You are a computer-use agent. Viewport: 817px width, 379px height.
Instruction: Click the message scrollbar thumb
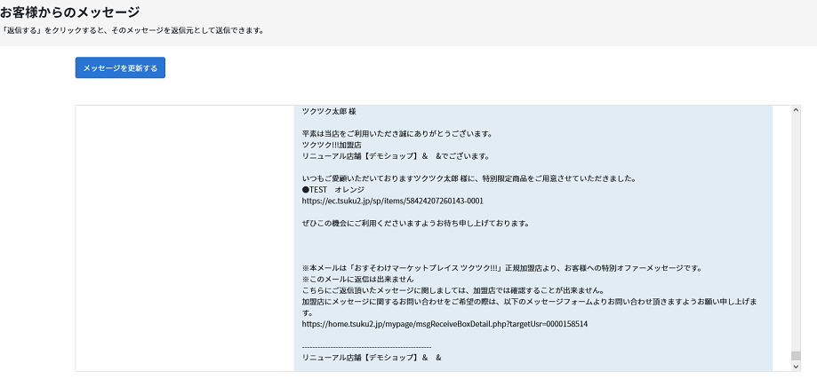(x=795, y=356)
